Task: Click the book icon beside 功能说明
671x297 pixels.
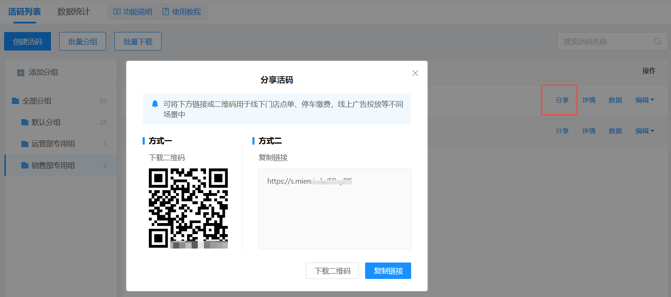Action: (x=117, y=12)
